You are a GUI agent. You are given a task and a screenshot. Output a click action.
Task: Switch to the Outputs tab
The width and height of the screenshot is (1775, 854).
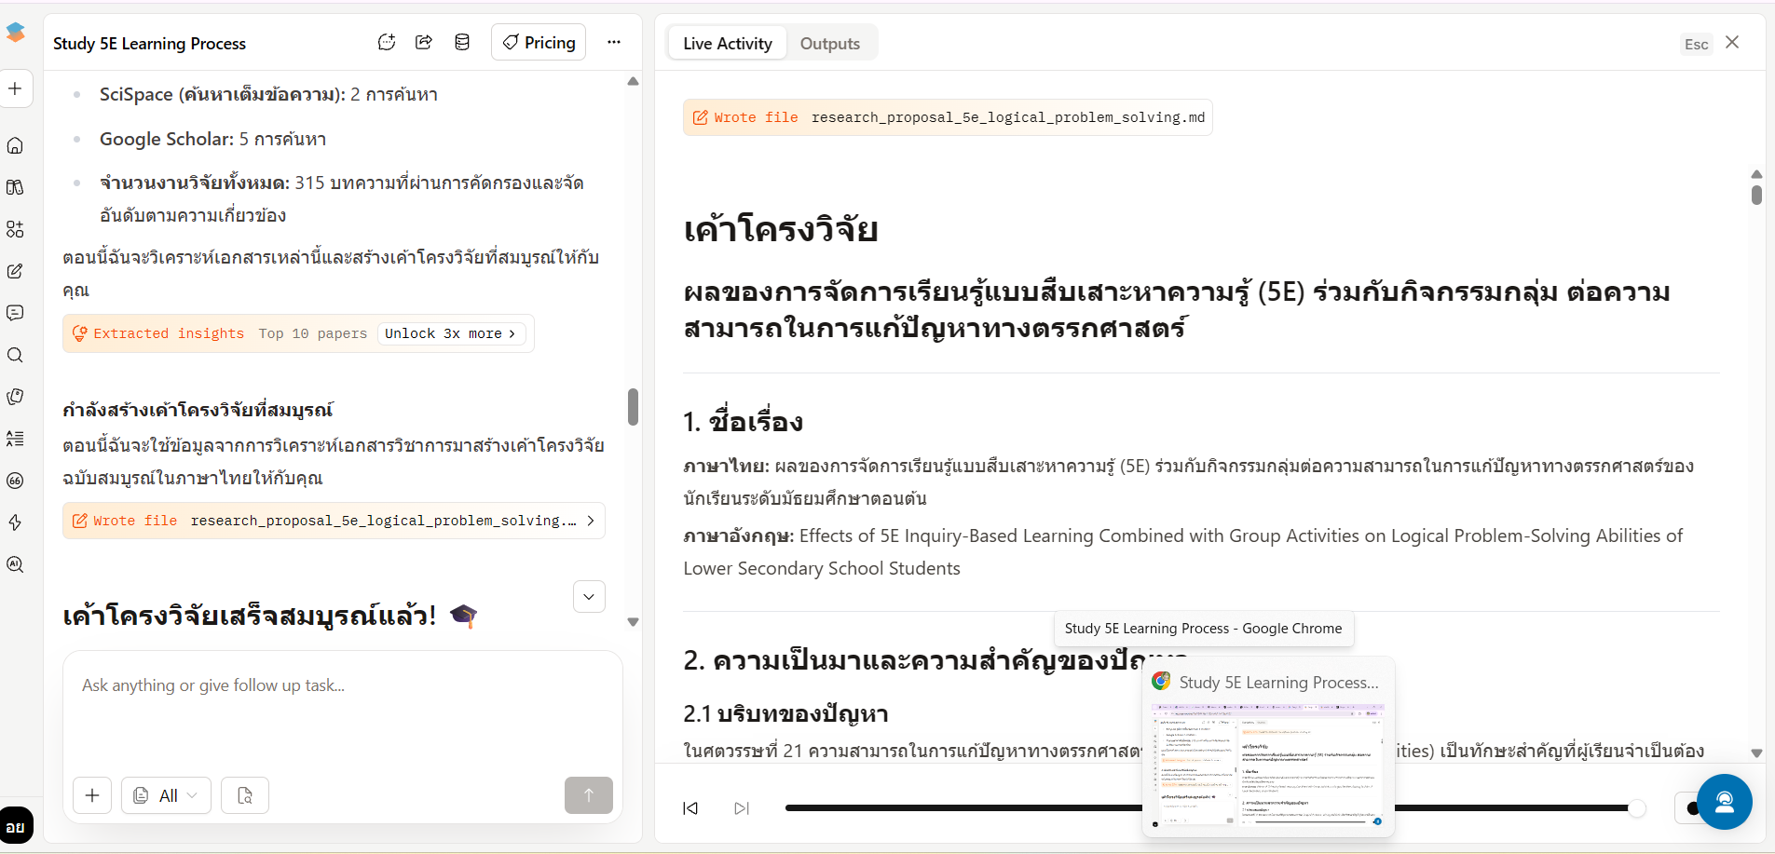tap(830, 43)
